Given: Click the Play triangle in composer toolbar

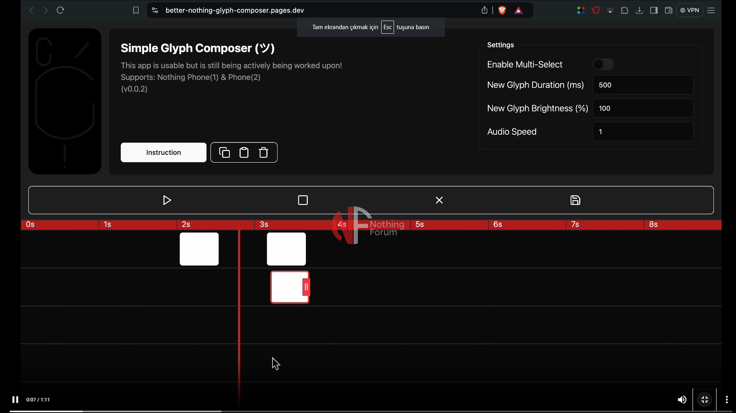Looking at the screenshot, I should click(x=167, y=200).
